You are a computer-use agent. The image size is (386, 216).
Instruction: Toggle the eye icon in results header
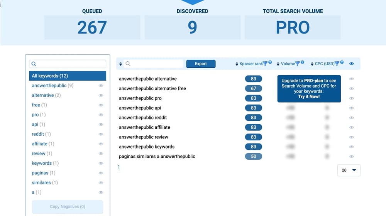(352, 64)
